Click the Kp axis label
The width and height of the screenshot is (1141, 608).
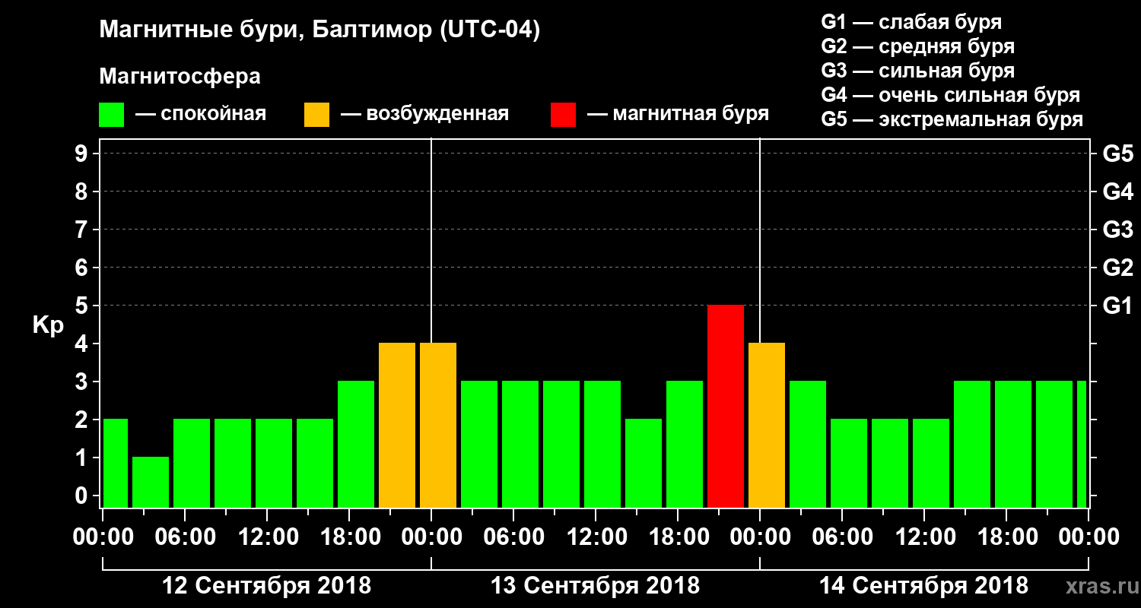pyautogui.click(x=48, y=325)
